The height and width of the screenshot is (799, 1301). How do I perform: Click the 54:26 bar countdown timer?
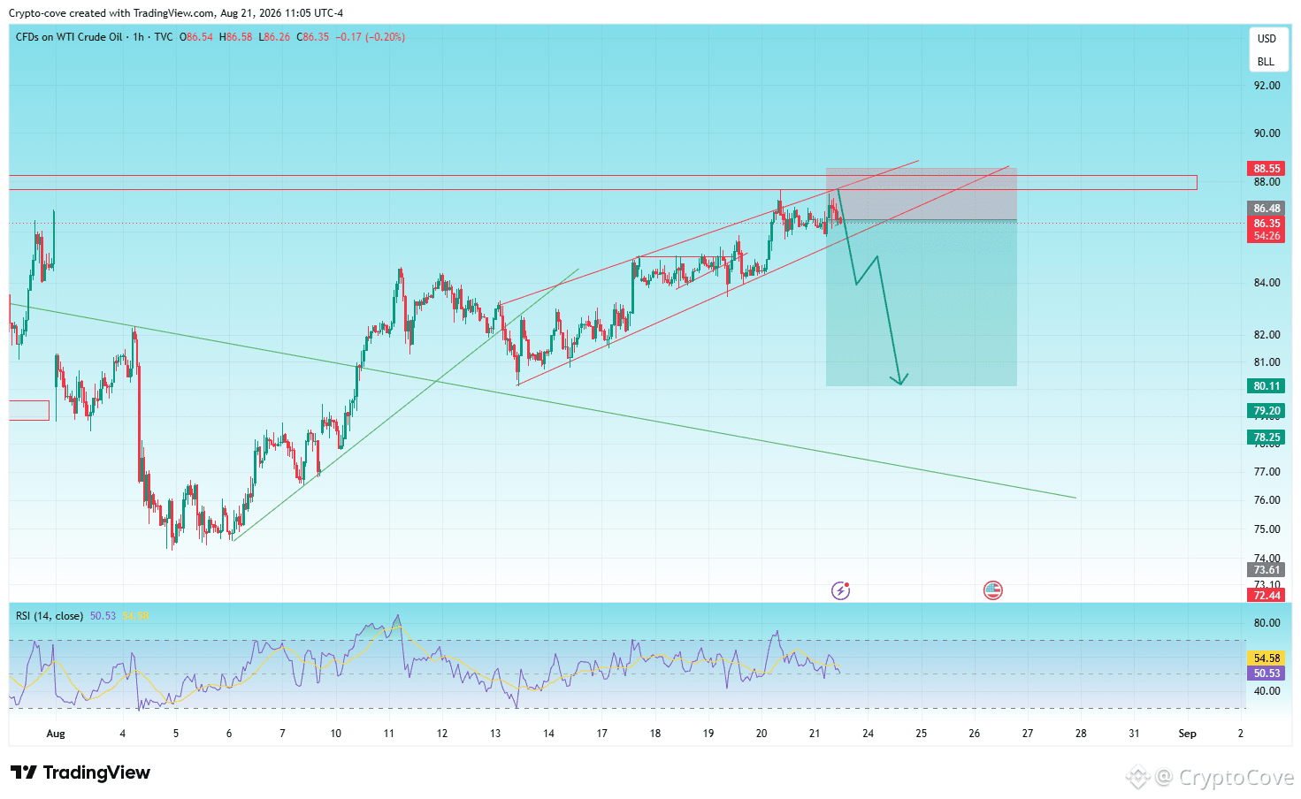1267,236
